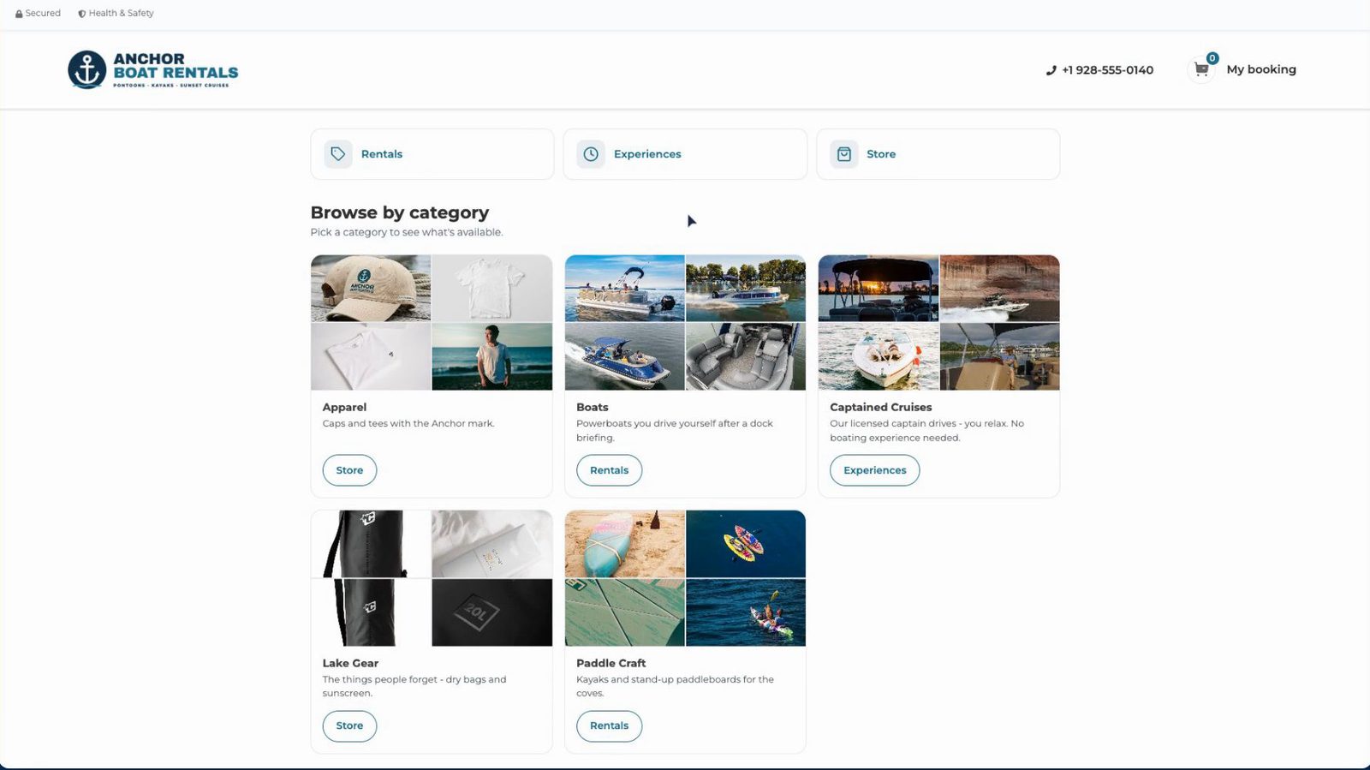Click the Experiences button under Captained Cruises

coord(874,470)
